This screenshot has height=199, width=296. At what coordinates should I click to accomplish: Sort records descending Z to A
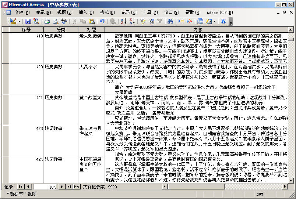(132, 21)
